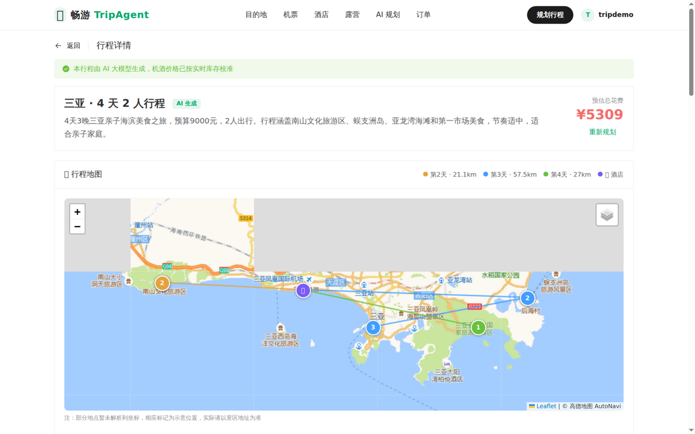The image size is (695, 434).
Task: Click the page vertical scrollbar thumb
Action: (x=691, y=52)
